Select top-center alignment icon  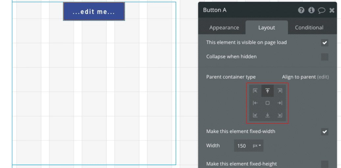point(268,91)
